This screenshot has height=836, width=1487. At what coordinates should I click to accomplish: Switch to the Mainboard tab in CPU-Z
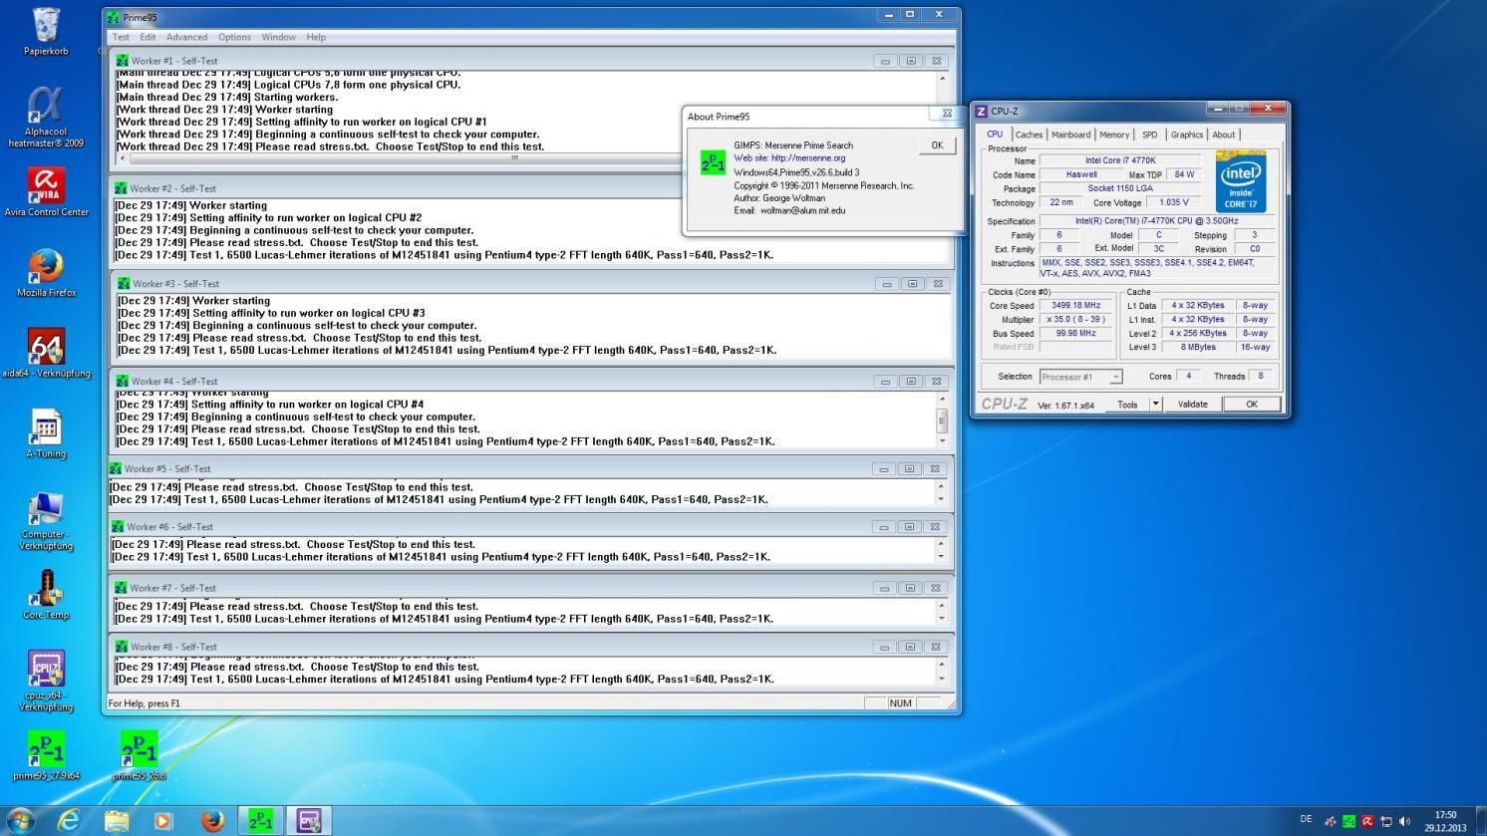tap(1070, 135)
